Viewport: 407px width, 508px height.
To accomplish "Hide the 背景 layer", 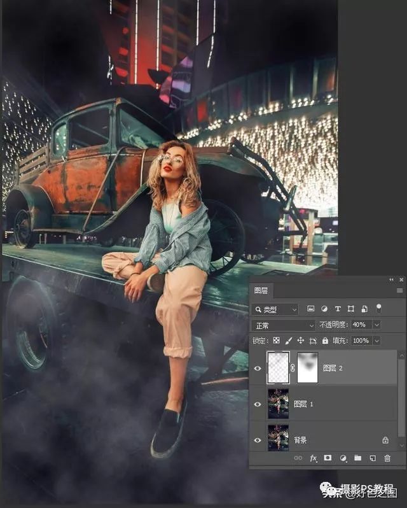I will click(257, 439).
